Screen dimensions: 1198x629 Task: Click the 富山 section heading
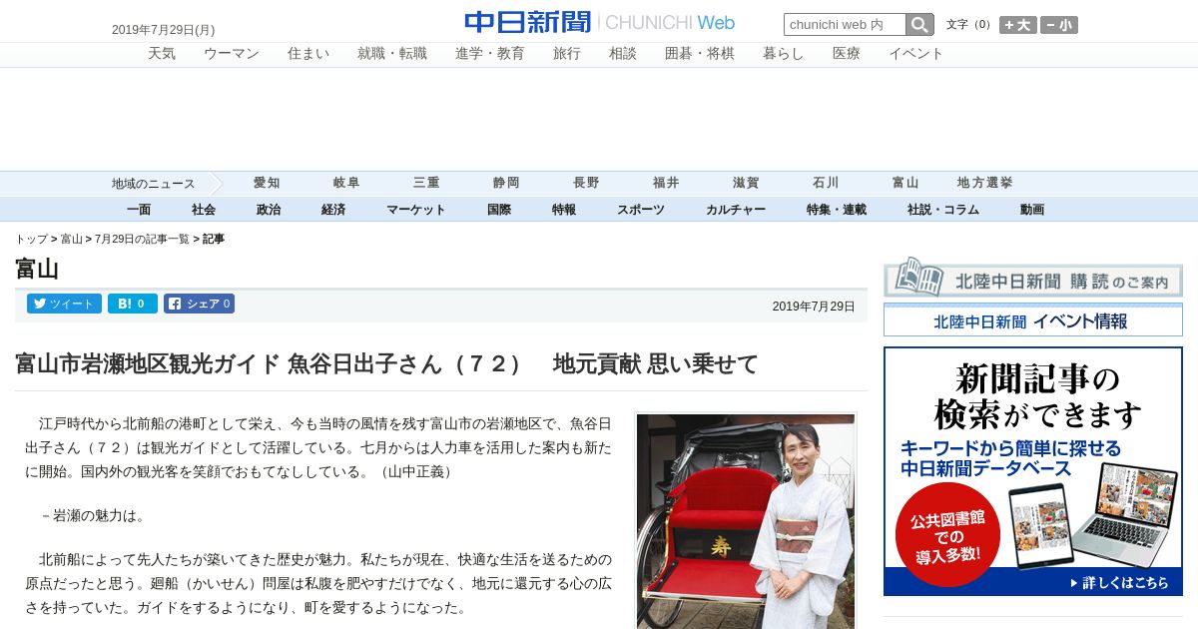tap(37, 269)
